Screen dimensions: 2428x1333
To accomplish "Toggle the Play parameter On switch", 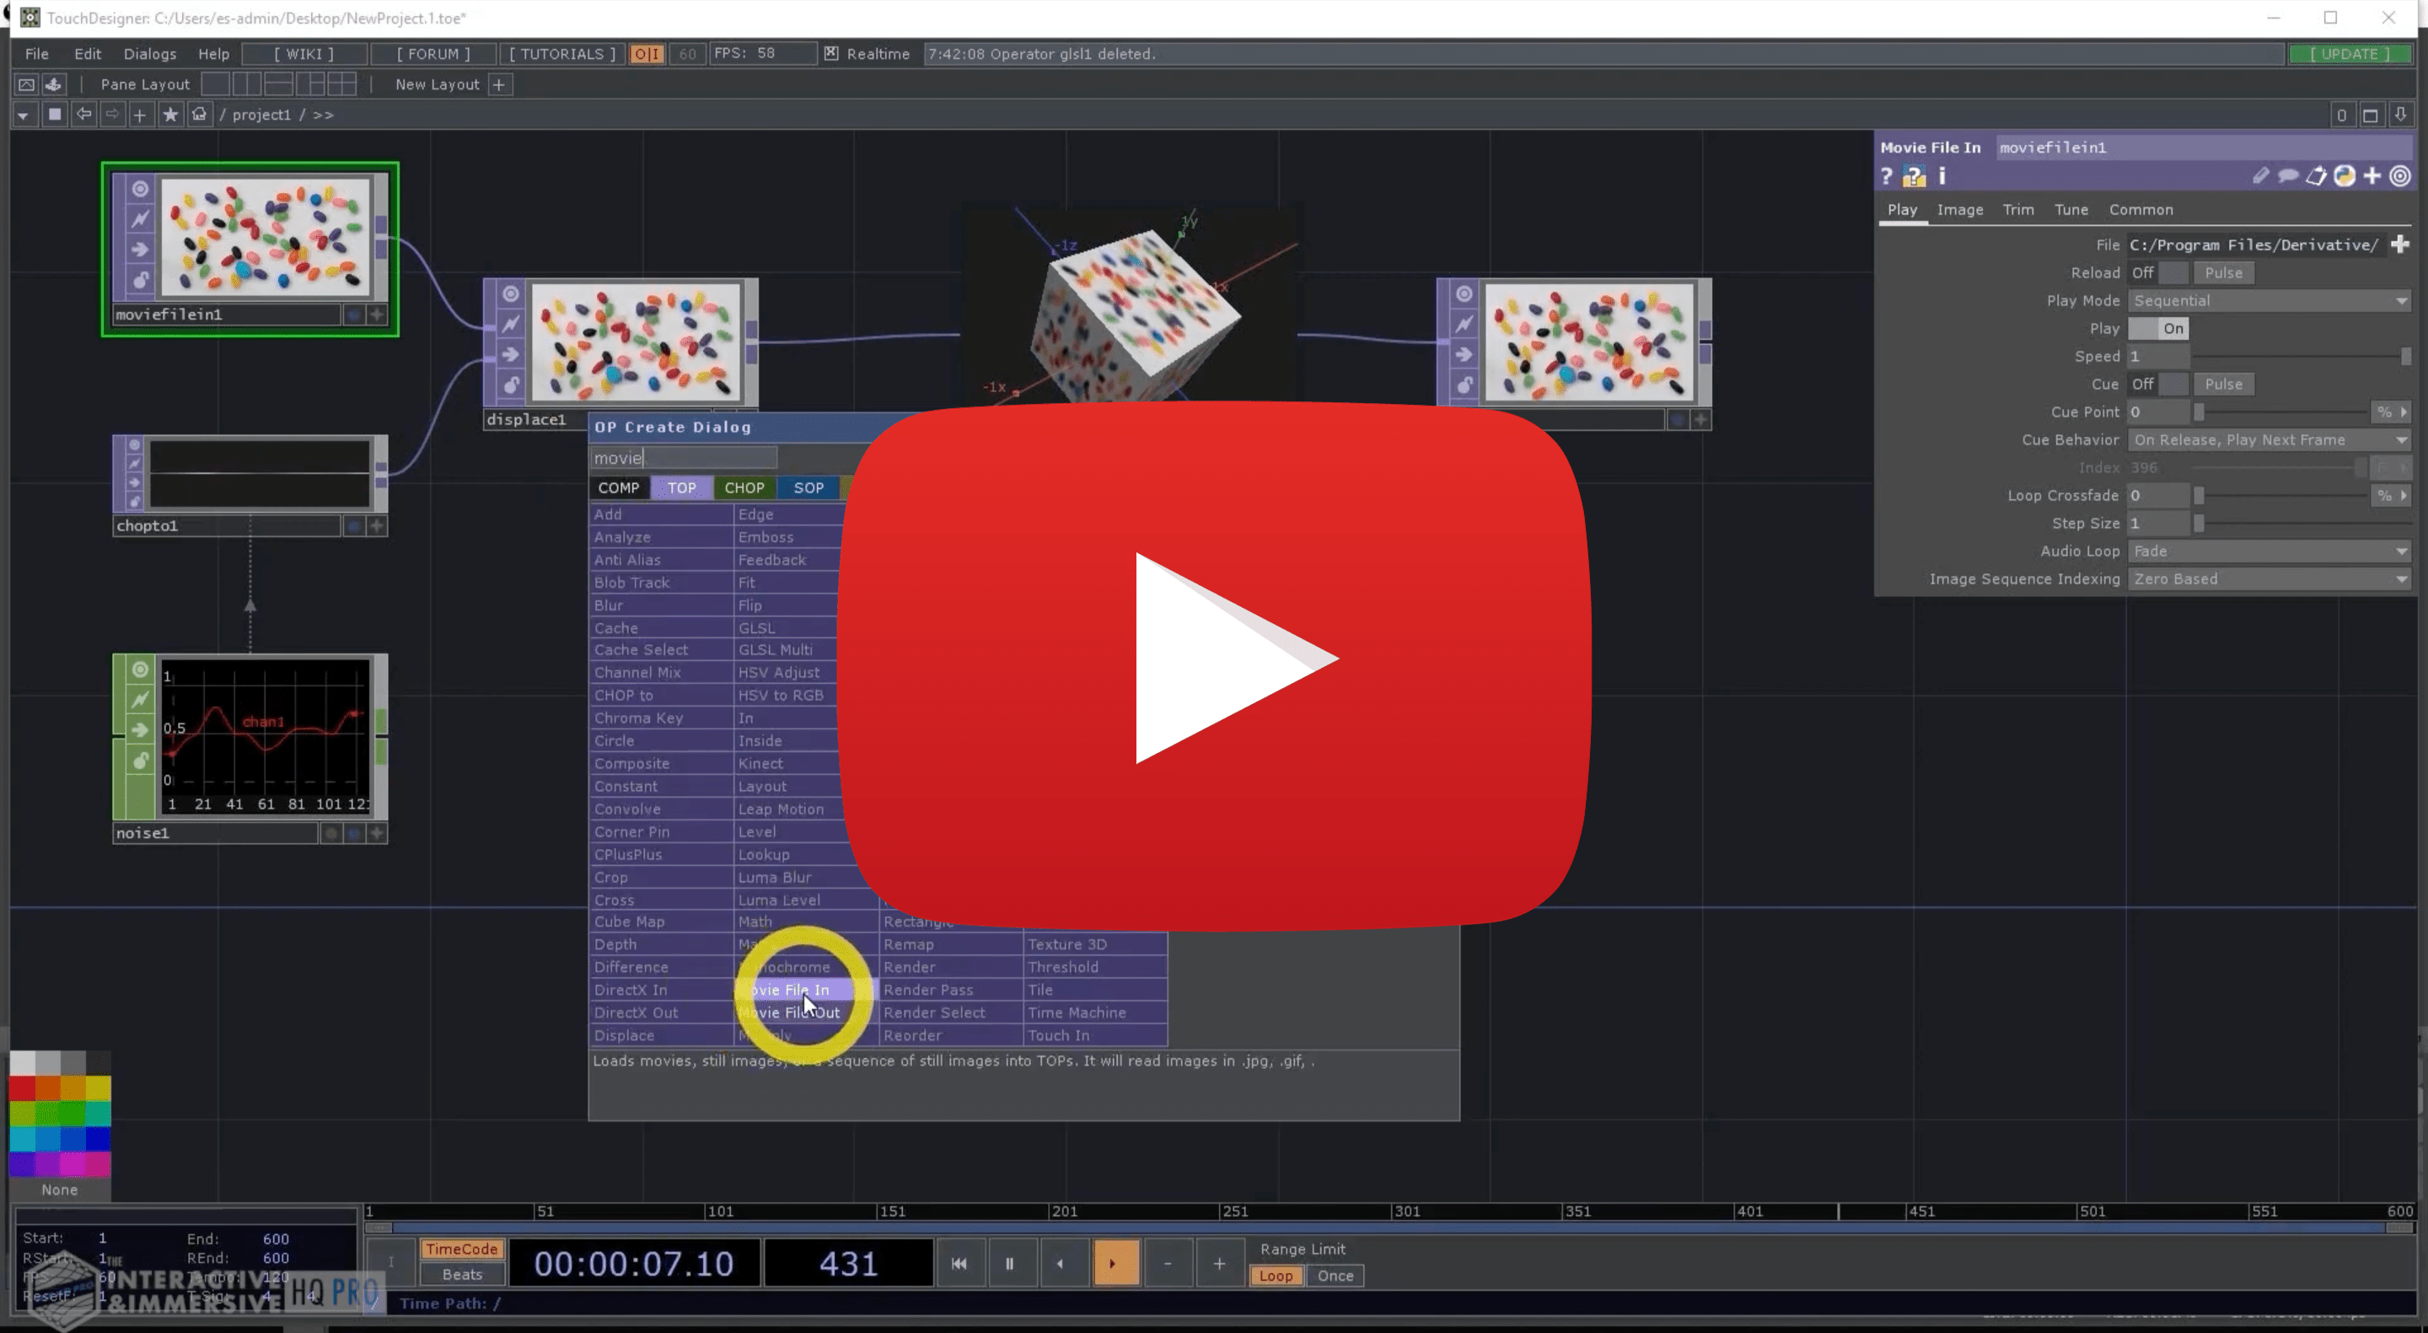I will point(2158,328).
